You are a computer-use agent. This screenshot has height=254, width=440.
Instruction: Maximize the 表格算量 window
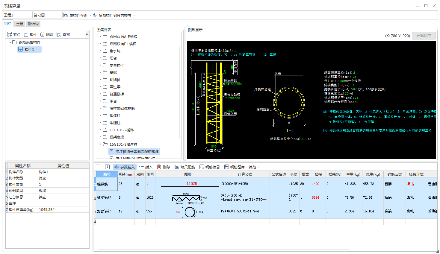426,6
